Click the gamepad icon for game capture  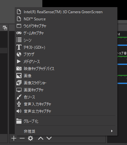(19, 33)
